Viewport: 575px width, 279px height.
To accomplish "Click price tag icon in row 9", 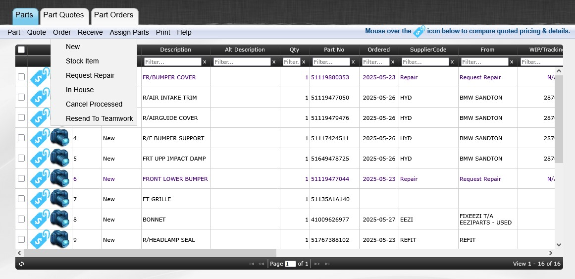I will (40, 239).
